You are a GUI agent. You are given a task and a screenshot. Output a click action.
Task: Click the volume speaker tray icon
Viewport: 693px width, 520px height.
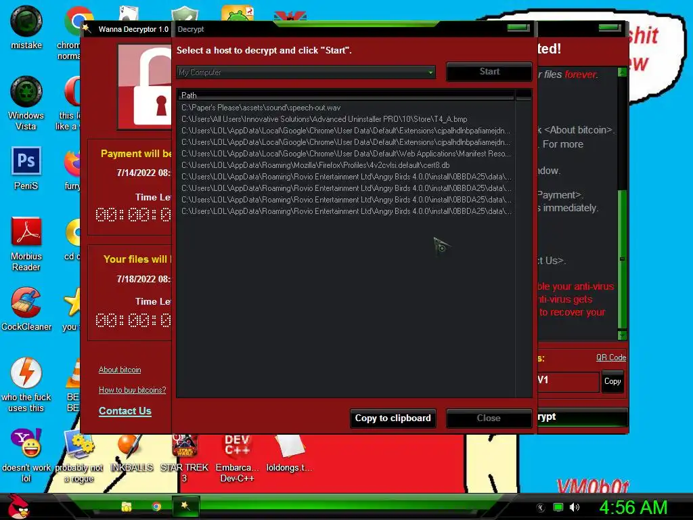click(575, 507)
